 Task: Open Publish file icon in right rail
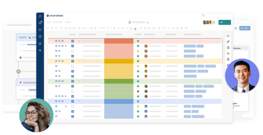pyautogui.click(x=228, y=59)
